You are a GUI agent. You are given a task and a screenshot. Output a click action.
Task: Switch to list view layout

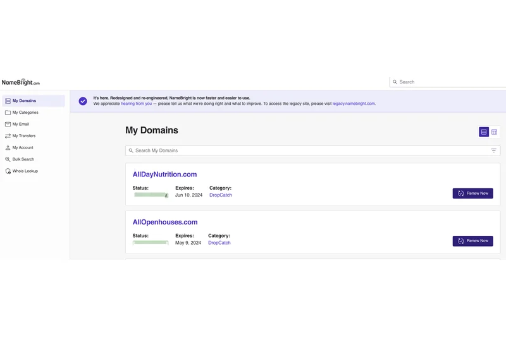pos(484,132)
